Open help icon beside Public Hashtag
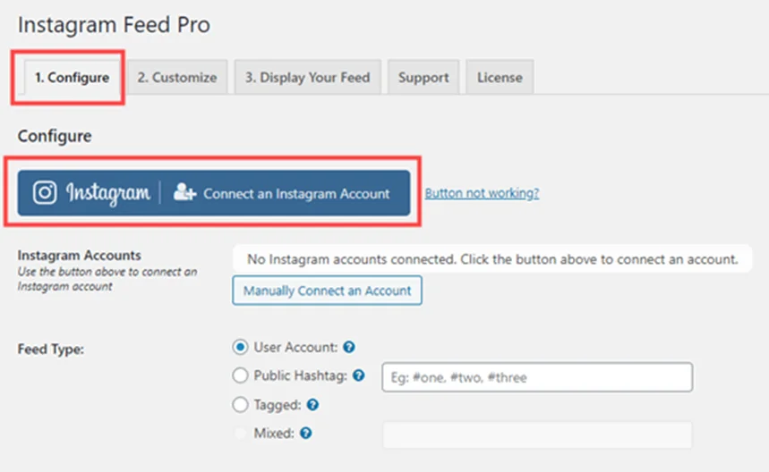The width and height of the screenshot is (769, 472). (358, 375)
